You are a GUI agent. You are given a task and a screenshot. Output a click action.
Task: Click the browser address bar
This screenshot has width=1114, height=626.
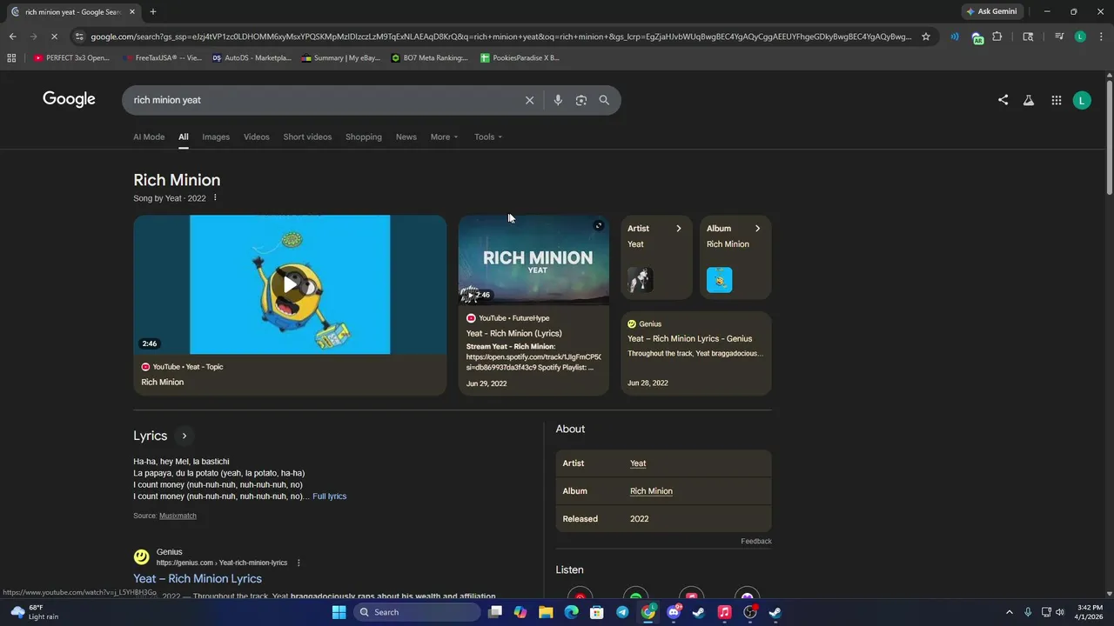500,37
